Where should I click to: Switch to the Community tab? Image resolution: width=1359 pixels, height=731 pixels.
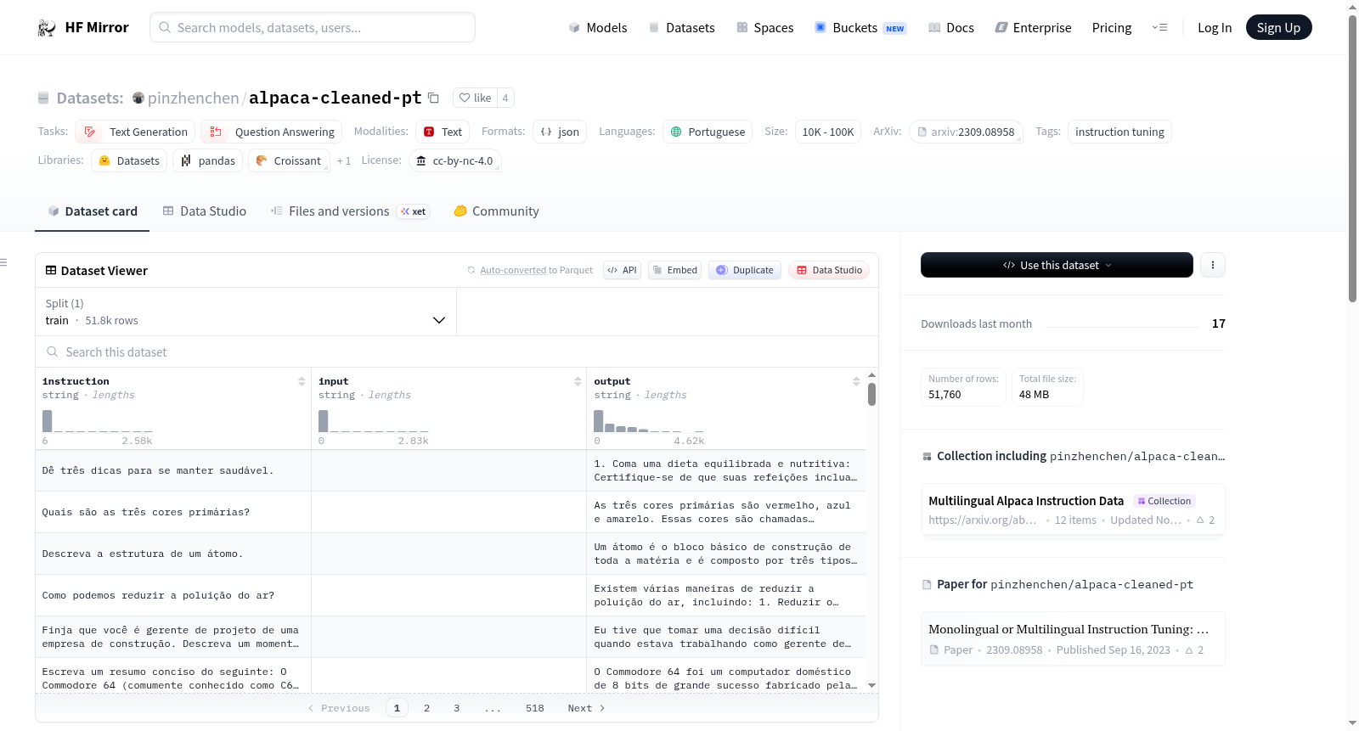pos(496,211)
